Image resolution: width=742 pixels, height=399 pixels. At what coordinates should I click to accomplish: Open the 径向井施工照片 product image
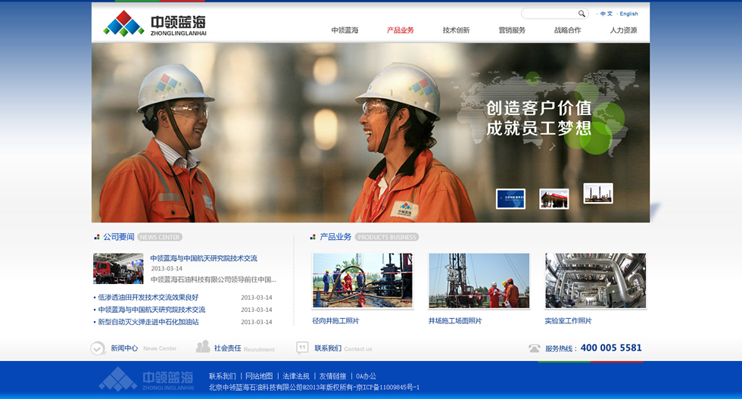click(x=363, y=281)
